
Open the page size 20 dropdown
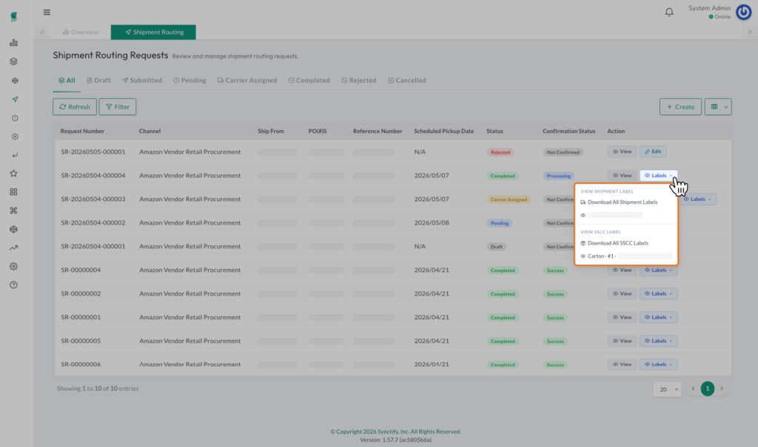point(667,389)
